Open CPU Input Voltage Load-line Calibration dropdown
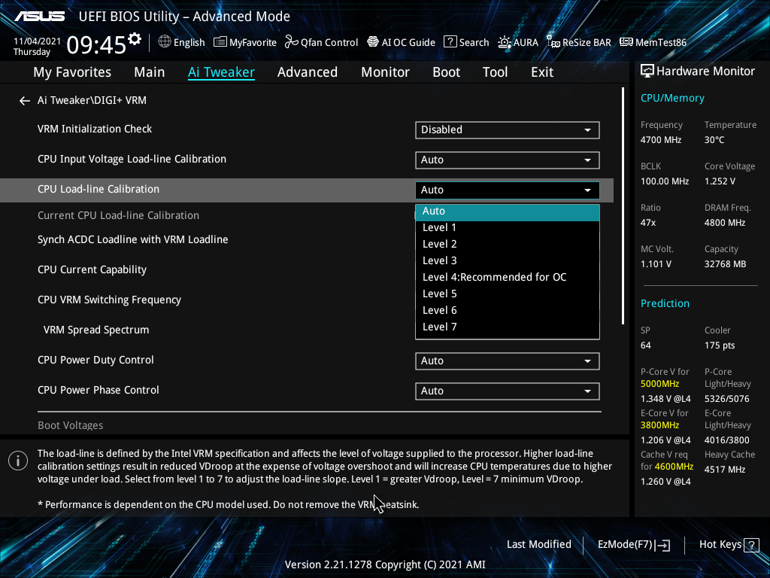Image resolution: width=770 pixels, height=578 pixels. [508, 160]
